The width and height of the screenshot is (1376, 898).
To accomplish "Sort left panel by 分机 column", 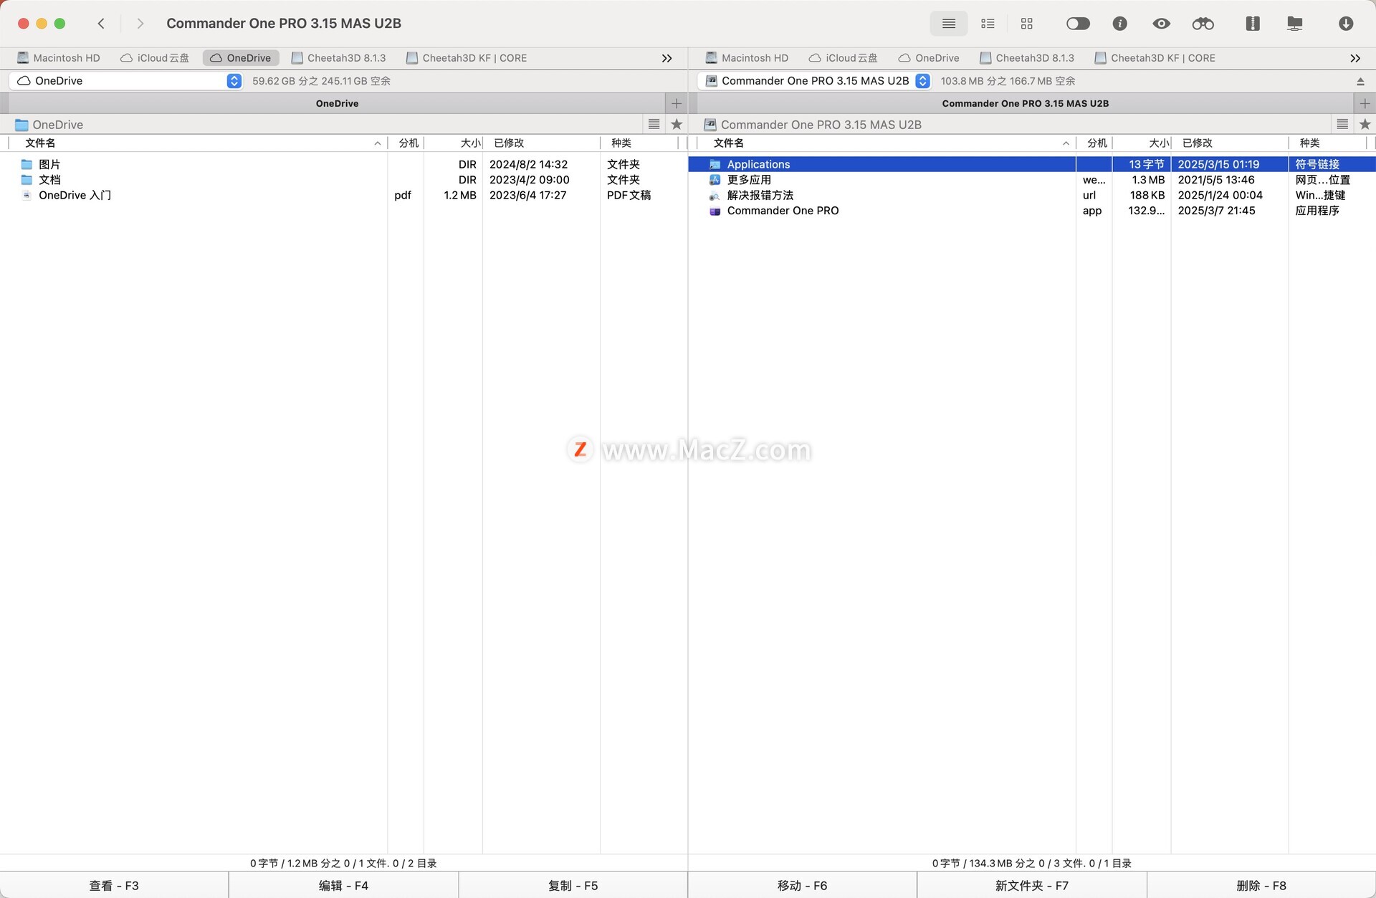I will (x=406, y=143).
